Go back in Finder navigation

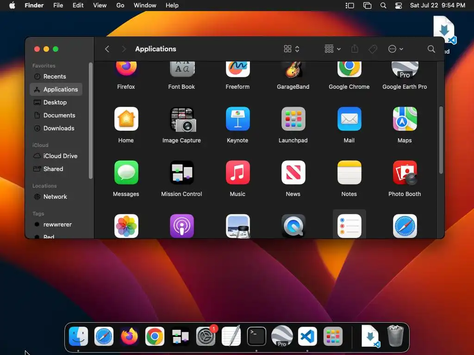point(107,49)
